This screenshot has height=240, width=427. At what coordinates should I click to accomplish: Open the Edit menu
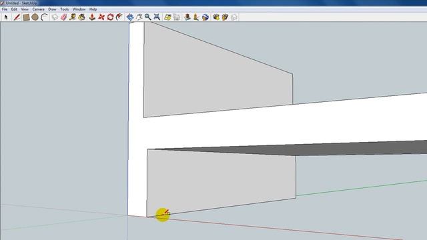(14, 9)
